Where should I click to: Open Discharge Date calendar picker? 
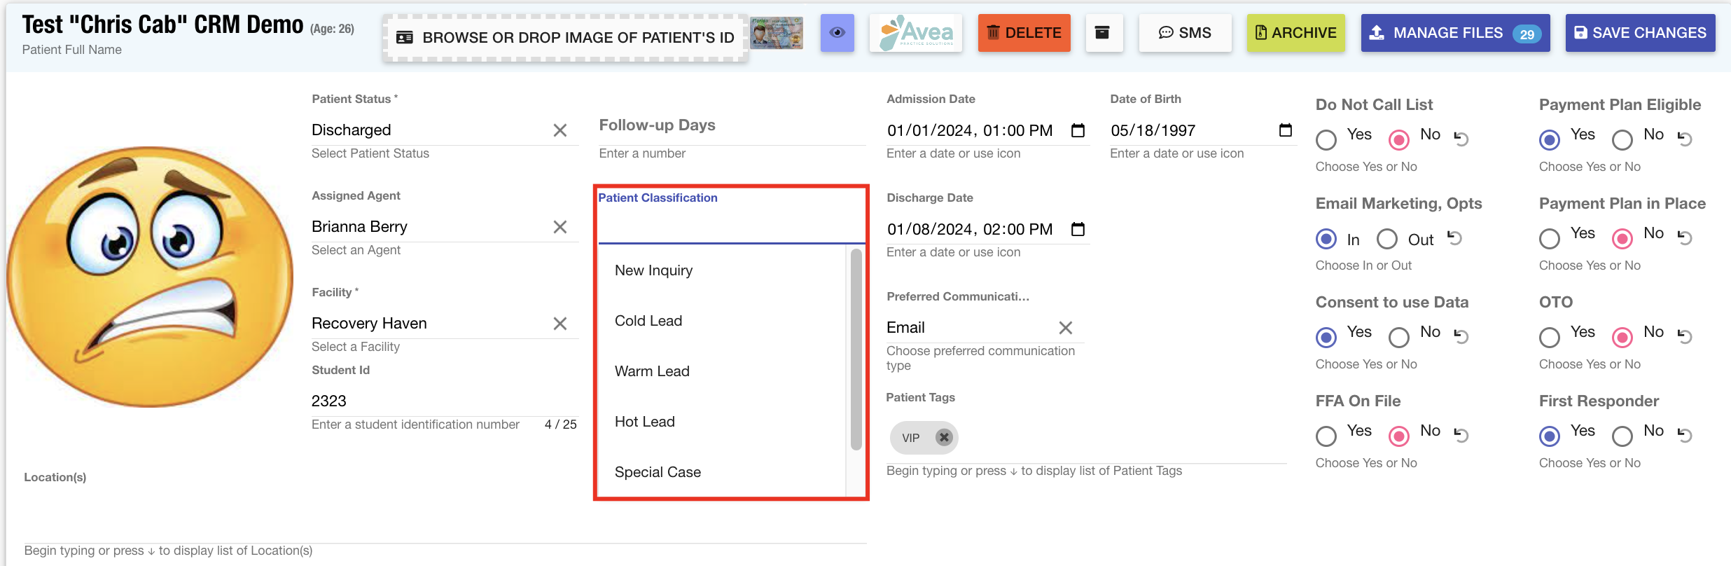click(x=1078, y=229)
